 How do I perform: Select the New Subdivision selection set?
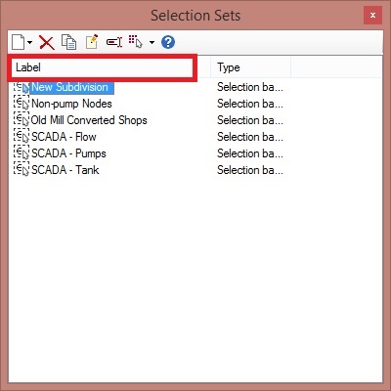click(69, 87)
